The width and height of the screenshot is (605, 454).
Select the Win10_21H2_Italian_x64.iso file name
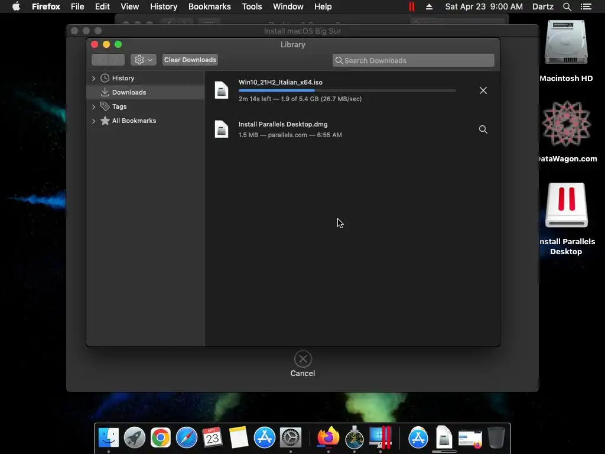tap(281, 82)
